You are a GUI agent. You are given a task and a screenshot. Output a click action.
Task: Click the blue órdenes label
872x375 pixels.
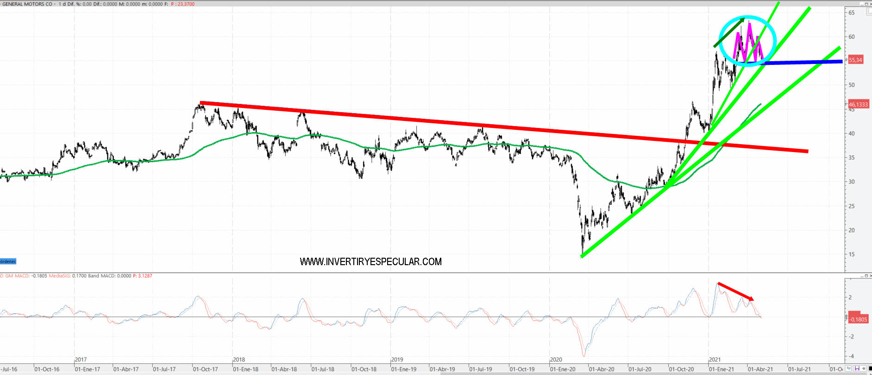point(8,261)
